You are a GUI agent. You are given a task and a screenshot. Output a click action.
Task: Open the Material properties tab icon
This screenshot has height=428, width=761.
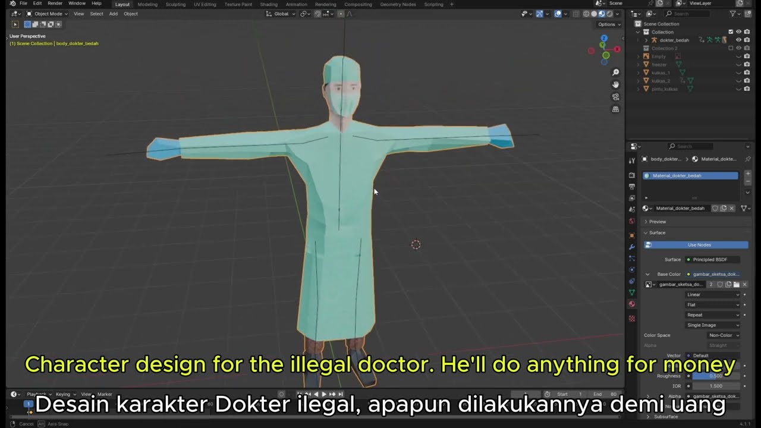tap(632, 304)
